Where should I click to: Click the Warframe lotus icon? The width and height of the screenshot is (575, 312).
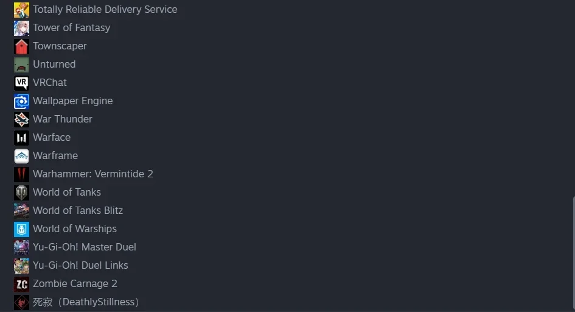(21, 156)
